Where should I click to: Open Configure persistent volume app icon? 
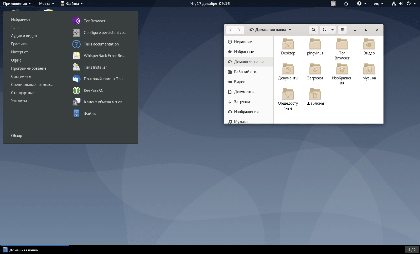(76, 33)
